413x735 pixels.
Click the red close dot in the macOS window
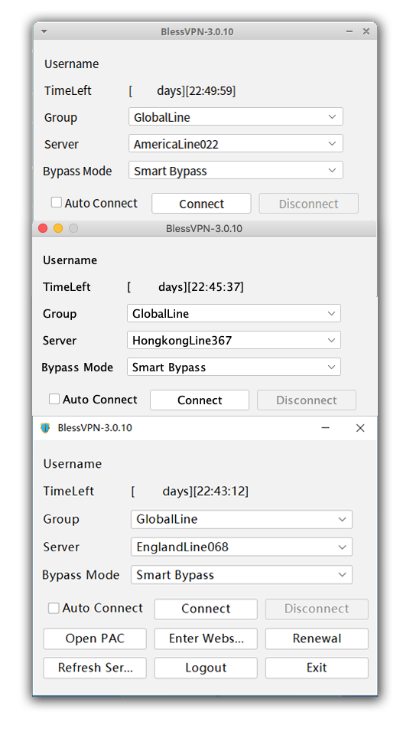pyautogui.click(x=43, y=228)
